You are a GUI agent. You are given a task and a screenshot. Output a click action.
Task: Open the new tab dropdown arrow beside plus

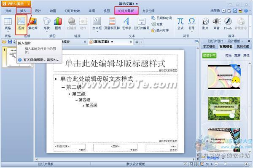coord(141,42)
